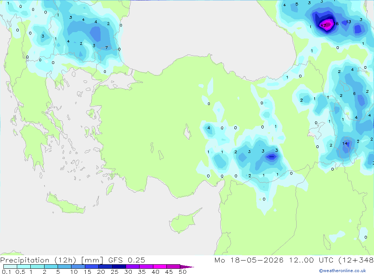Click the '0.1' legend scale label
This screenshot has width=374, height=274.
click(6, 272)
